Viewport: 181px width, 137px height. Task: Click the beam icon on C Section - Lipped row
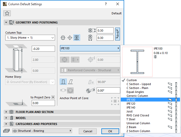(x=170, y=84)
